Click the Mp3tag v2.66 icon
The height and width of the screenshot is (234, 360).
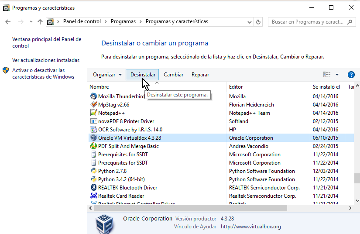(x=93, y=104)
